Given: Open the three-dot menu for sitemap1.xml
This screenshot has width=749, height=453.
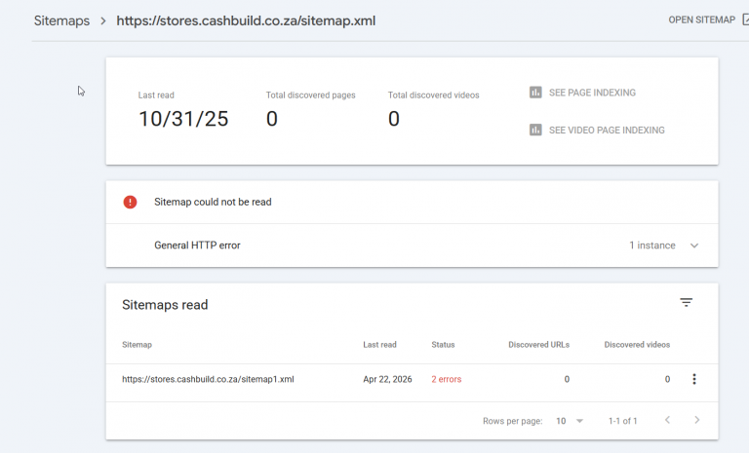Looking at the screenshot, I should (694, 379).
